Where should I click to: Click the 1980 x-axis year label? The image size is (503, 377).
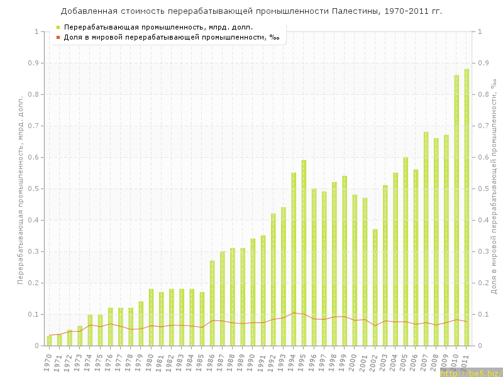[150, 362]
